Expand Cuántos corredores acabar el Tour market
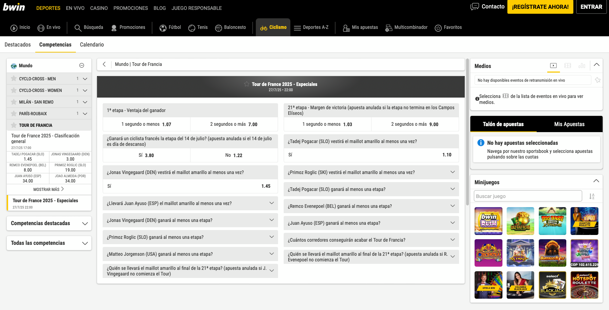The height and width of the screenshot is (310, 609). point(371,240)
